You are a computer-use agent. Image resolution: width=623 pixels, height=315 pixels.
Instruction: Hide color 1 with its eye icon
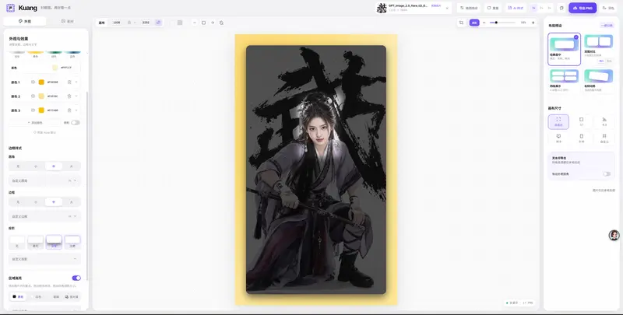[x=33, y=82]
